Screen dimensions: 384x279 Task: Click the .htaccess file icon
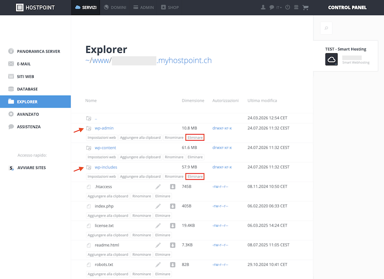tap(89, 187)
